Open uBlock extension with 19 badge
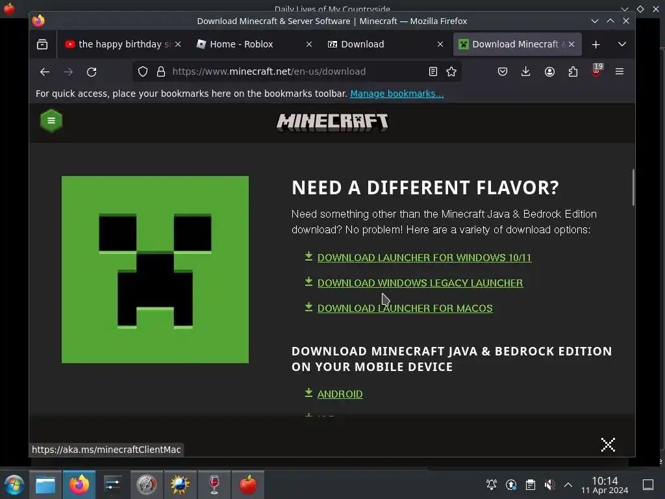Viewport: 665px width, 499px height. click(596, 71)
